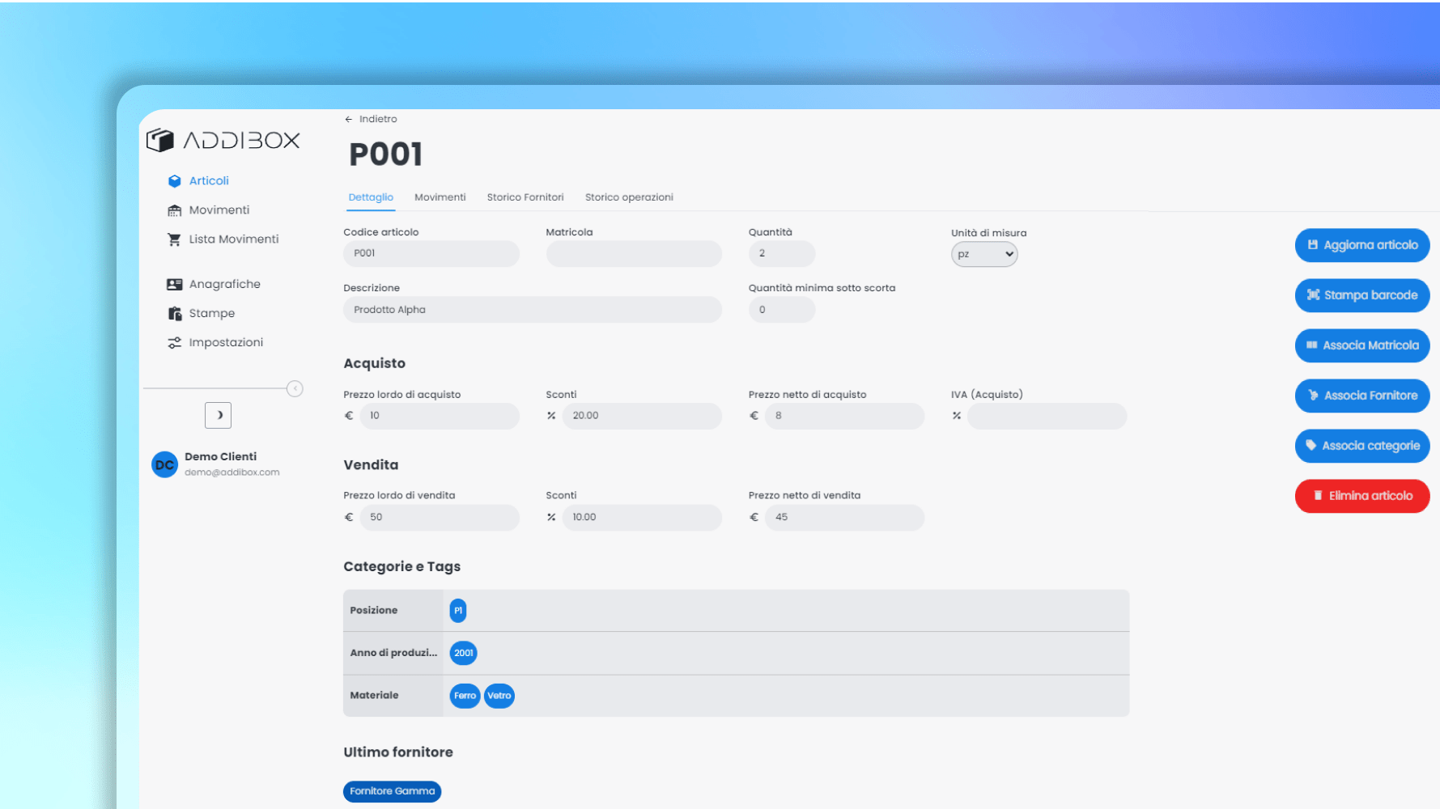1440x809 pixels.
Task: Open Anagrafiche in the sidebar
Action: click(x=225, y=285)
